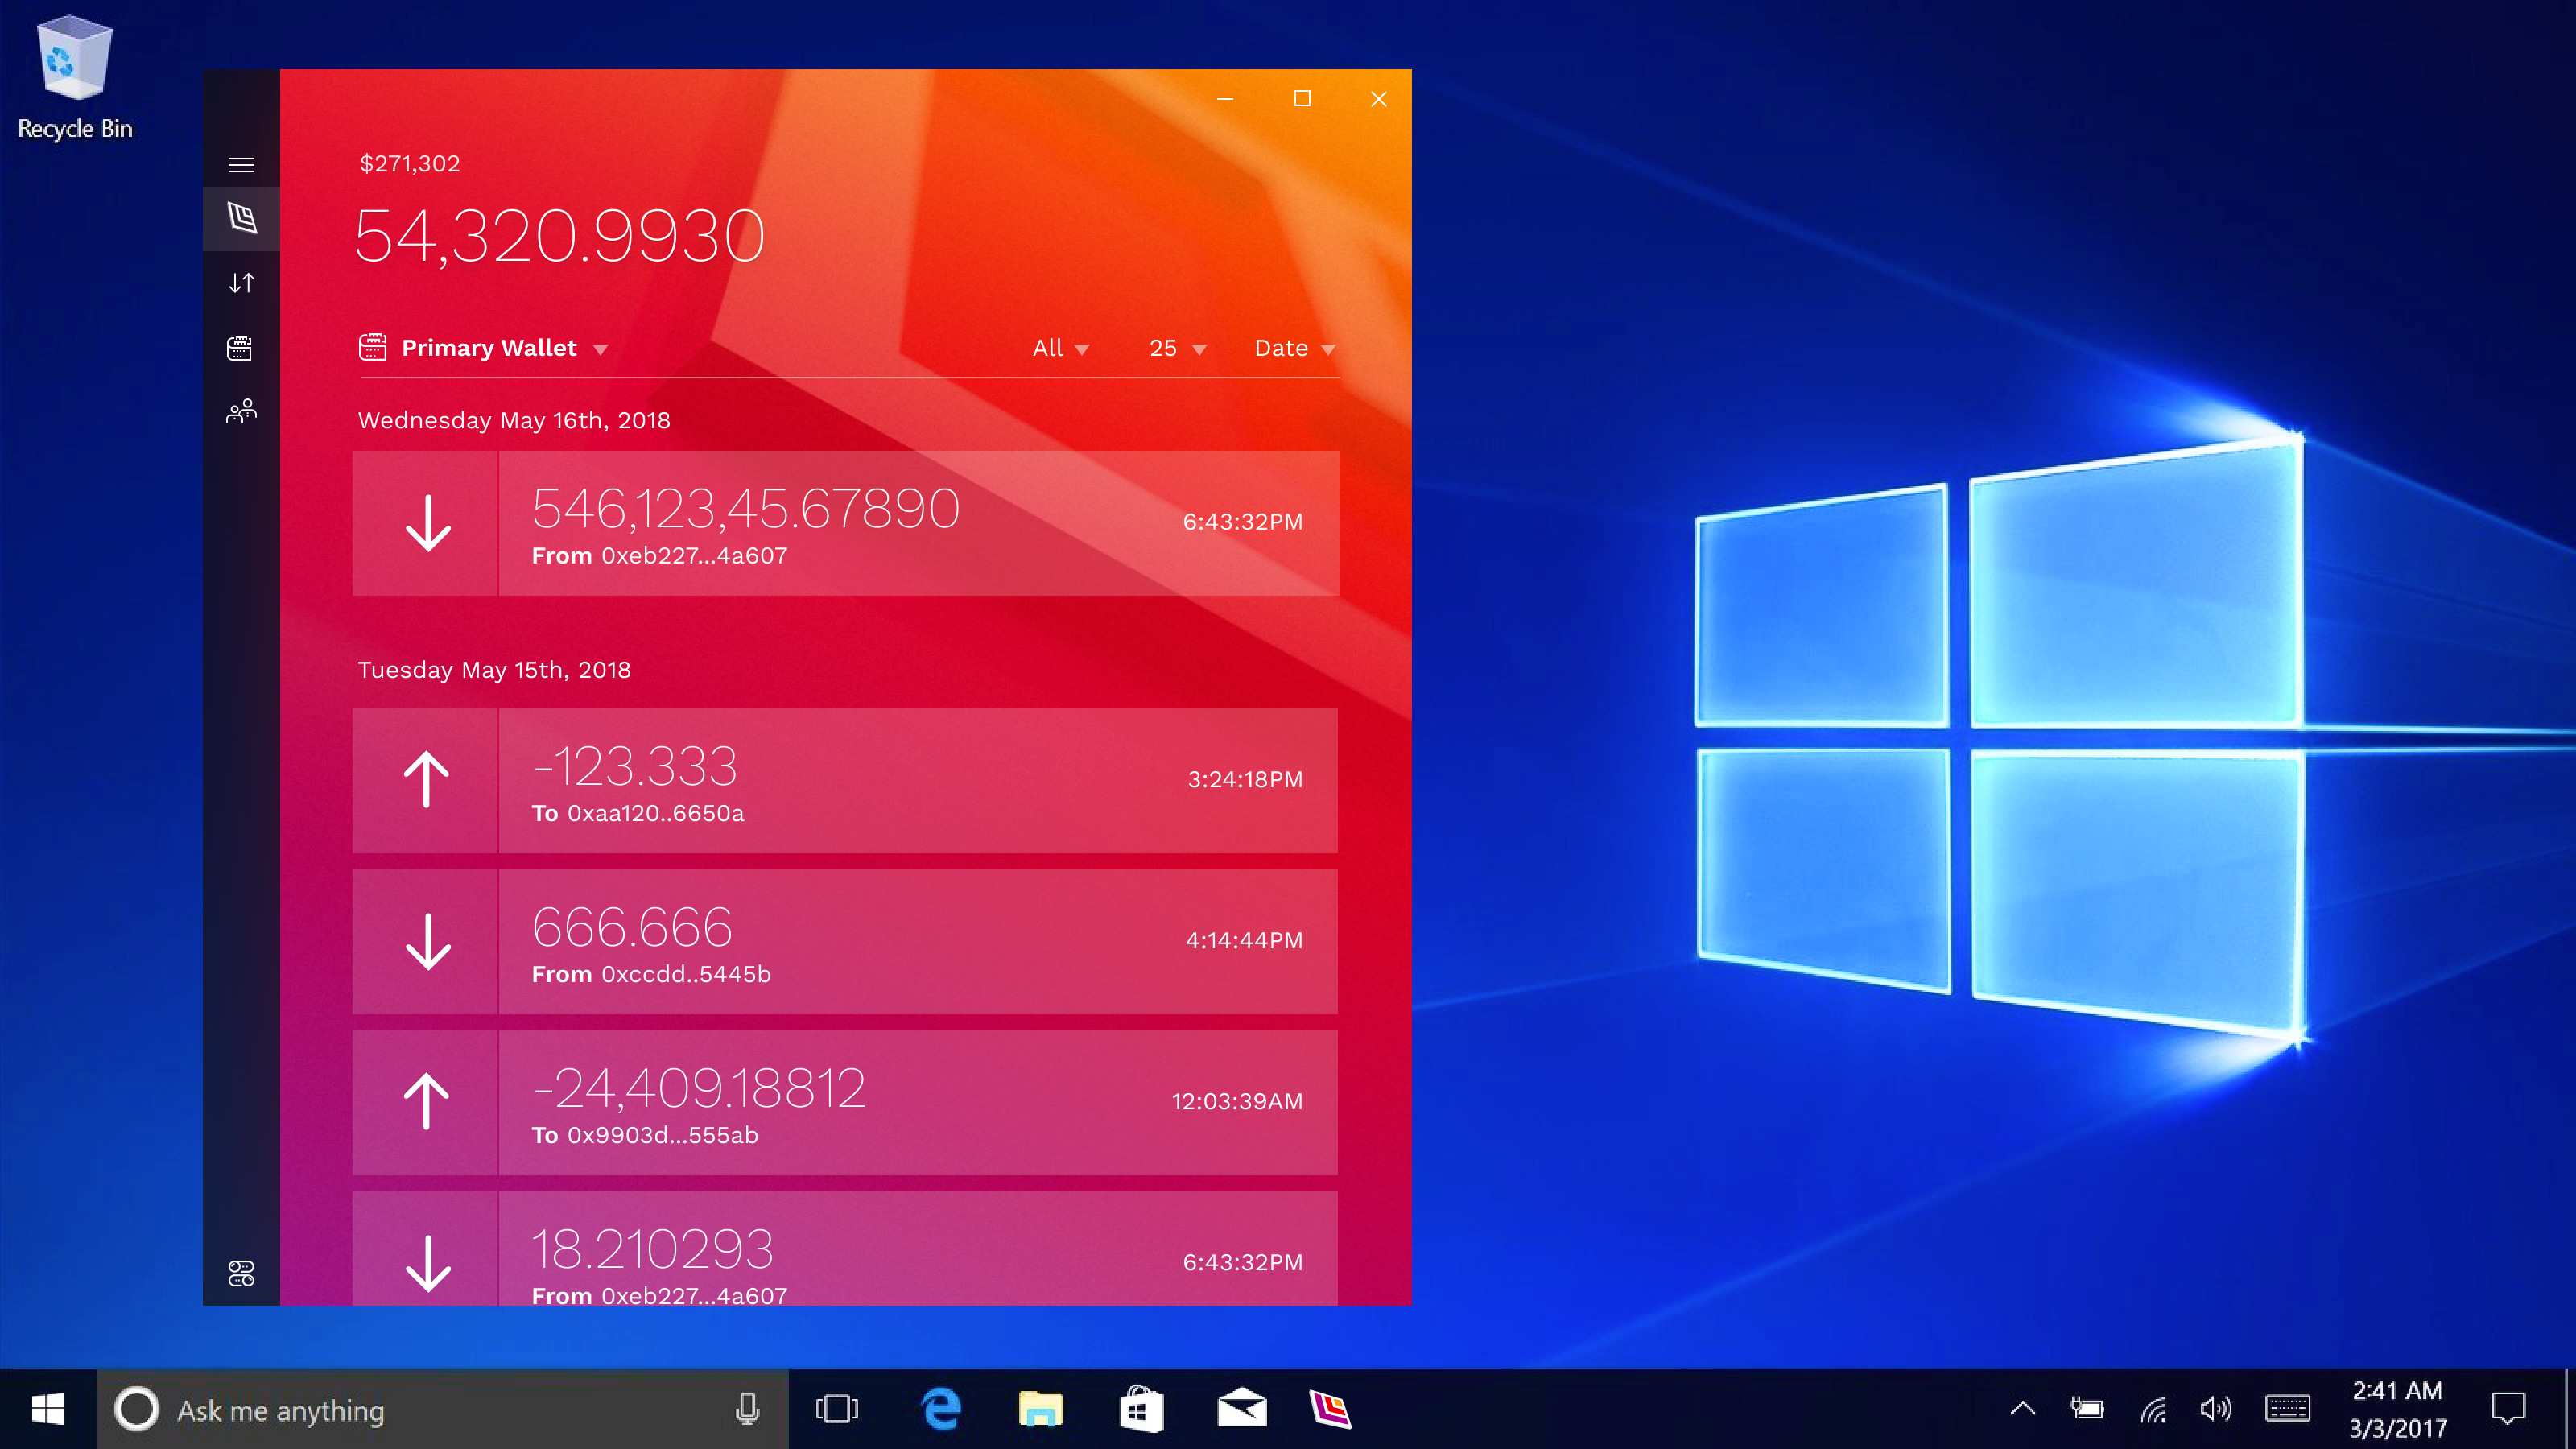The height and width of the screenshot is (1449, 2576).
Task: Select the wallet logo icon in the sidebar
Action: click(x=241, y=217)
